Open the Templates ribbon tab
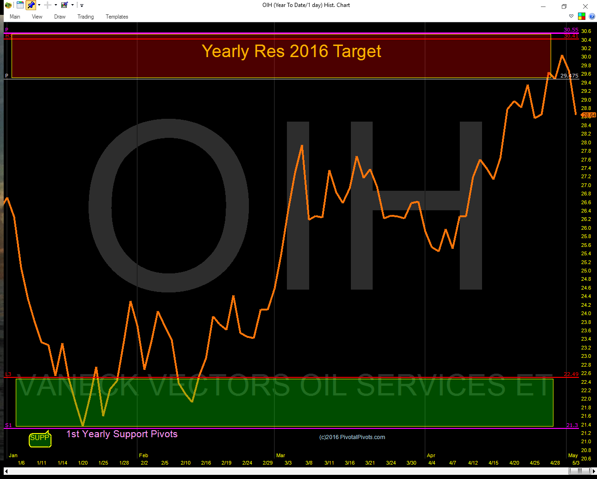This screenshot has width=597, height=479. (117, 17)
